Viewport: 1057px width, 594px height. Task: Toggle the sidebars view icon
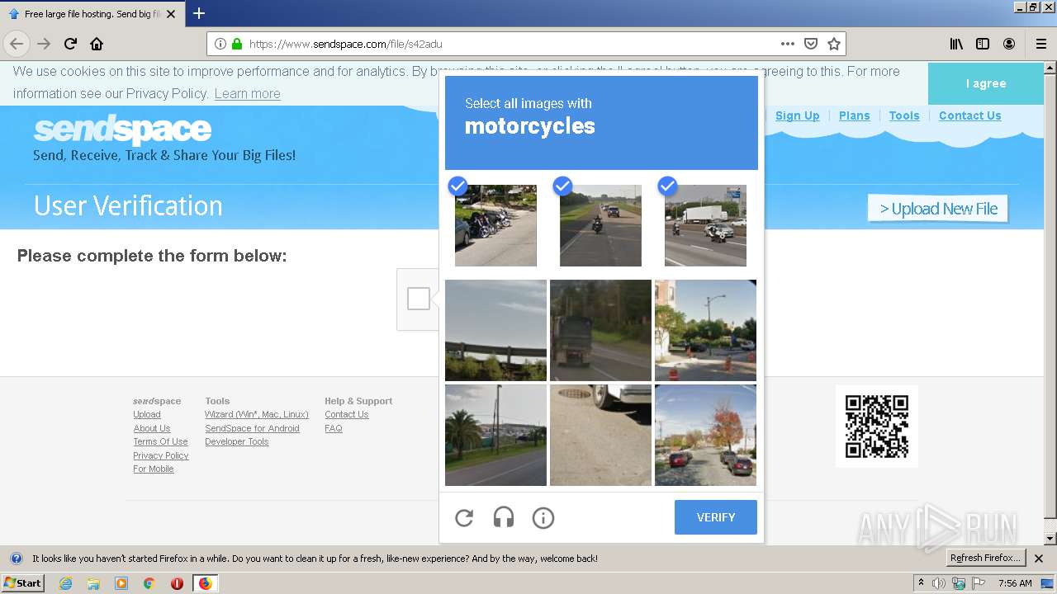(x=983, y=44)
